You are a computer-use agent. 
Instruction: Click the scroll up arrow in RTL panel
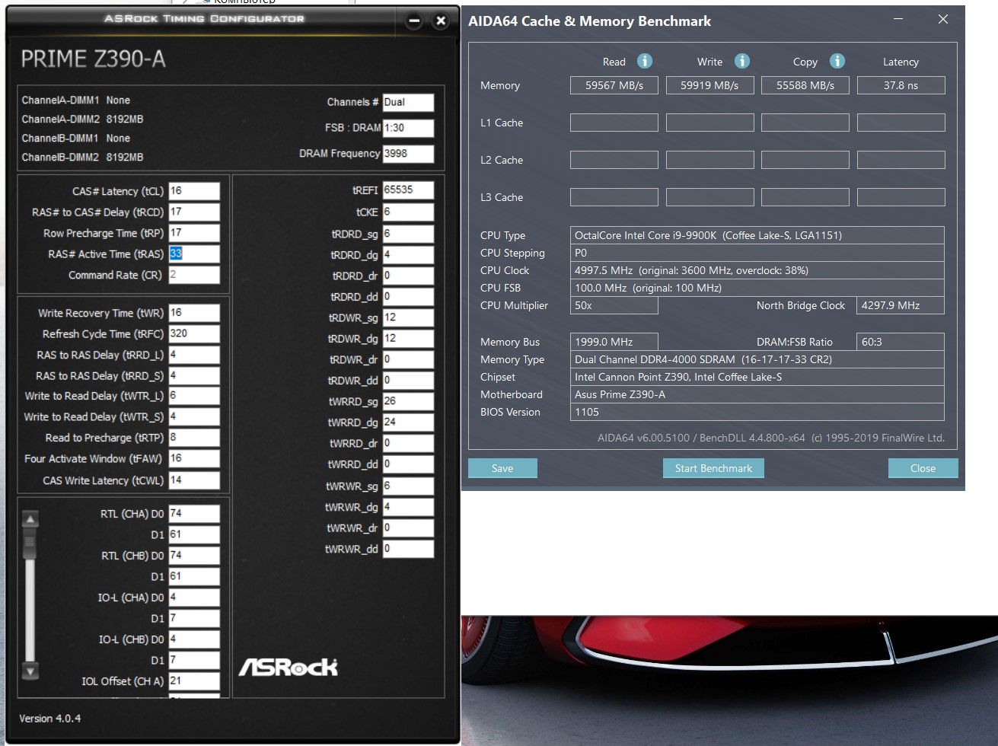point(30,519)
